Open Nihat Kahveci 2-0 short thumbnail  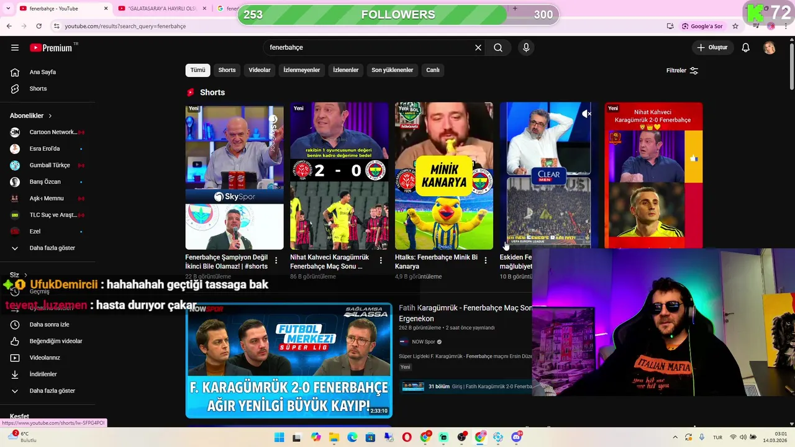pos(339,176)
